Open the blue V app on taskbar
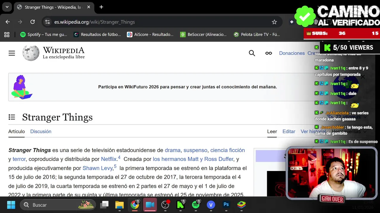Viewport: 380px width, 213px height. pyautogui.click(x=211, y=205)
